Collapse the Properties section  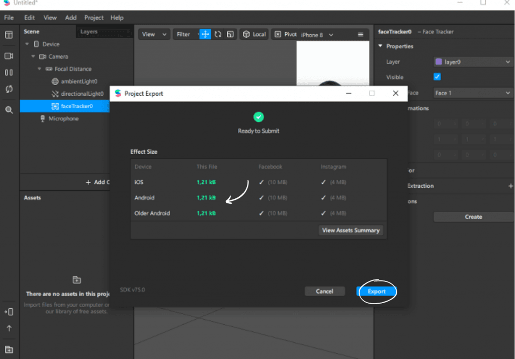click(380, 46)
